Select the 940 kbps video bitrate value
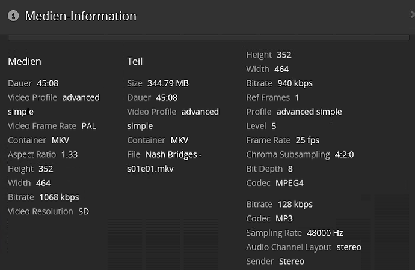Viewport: 415px width, 270px height. (x=295, y=83)
